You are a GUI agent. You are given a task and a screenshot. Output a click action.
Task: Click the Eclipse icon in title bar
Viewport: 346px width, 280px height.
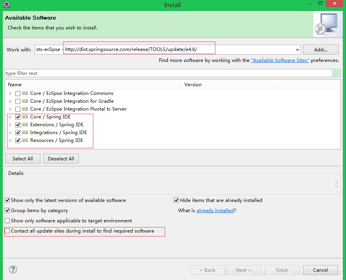[x=7, y=4]
